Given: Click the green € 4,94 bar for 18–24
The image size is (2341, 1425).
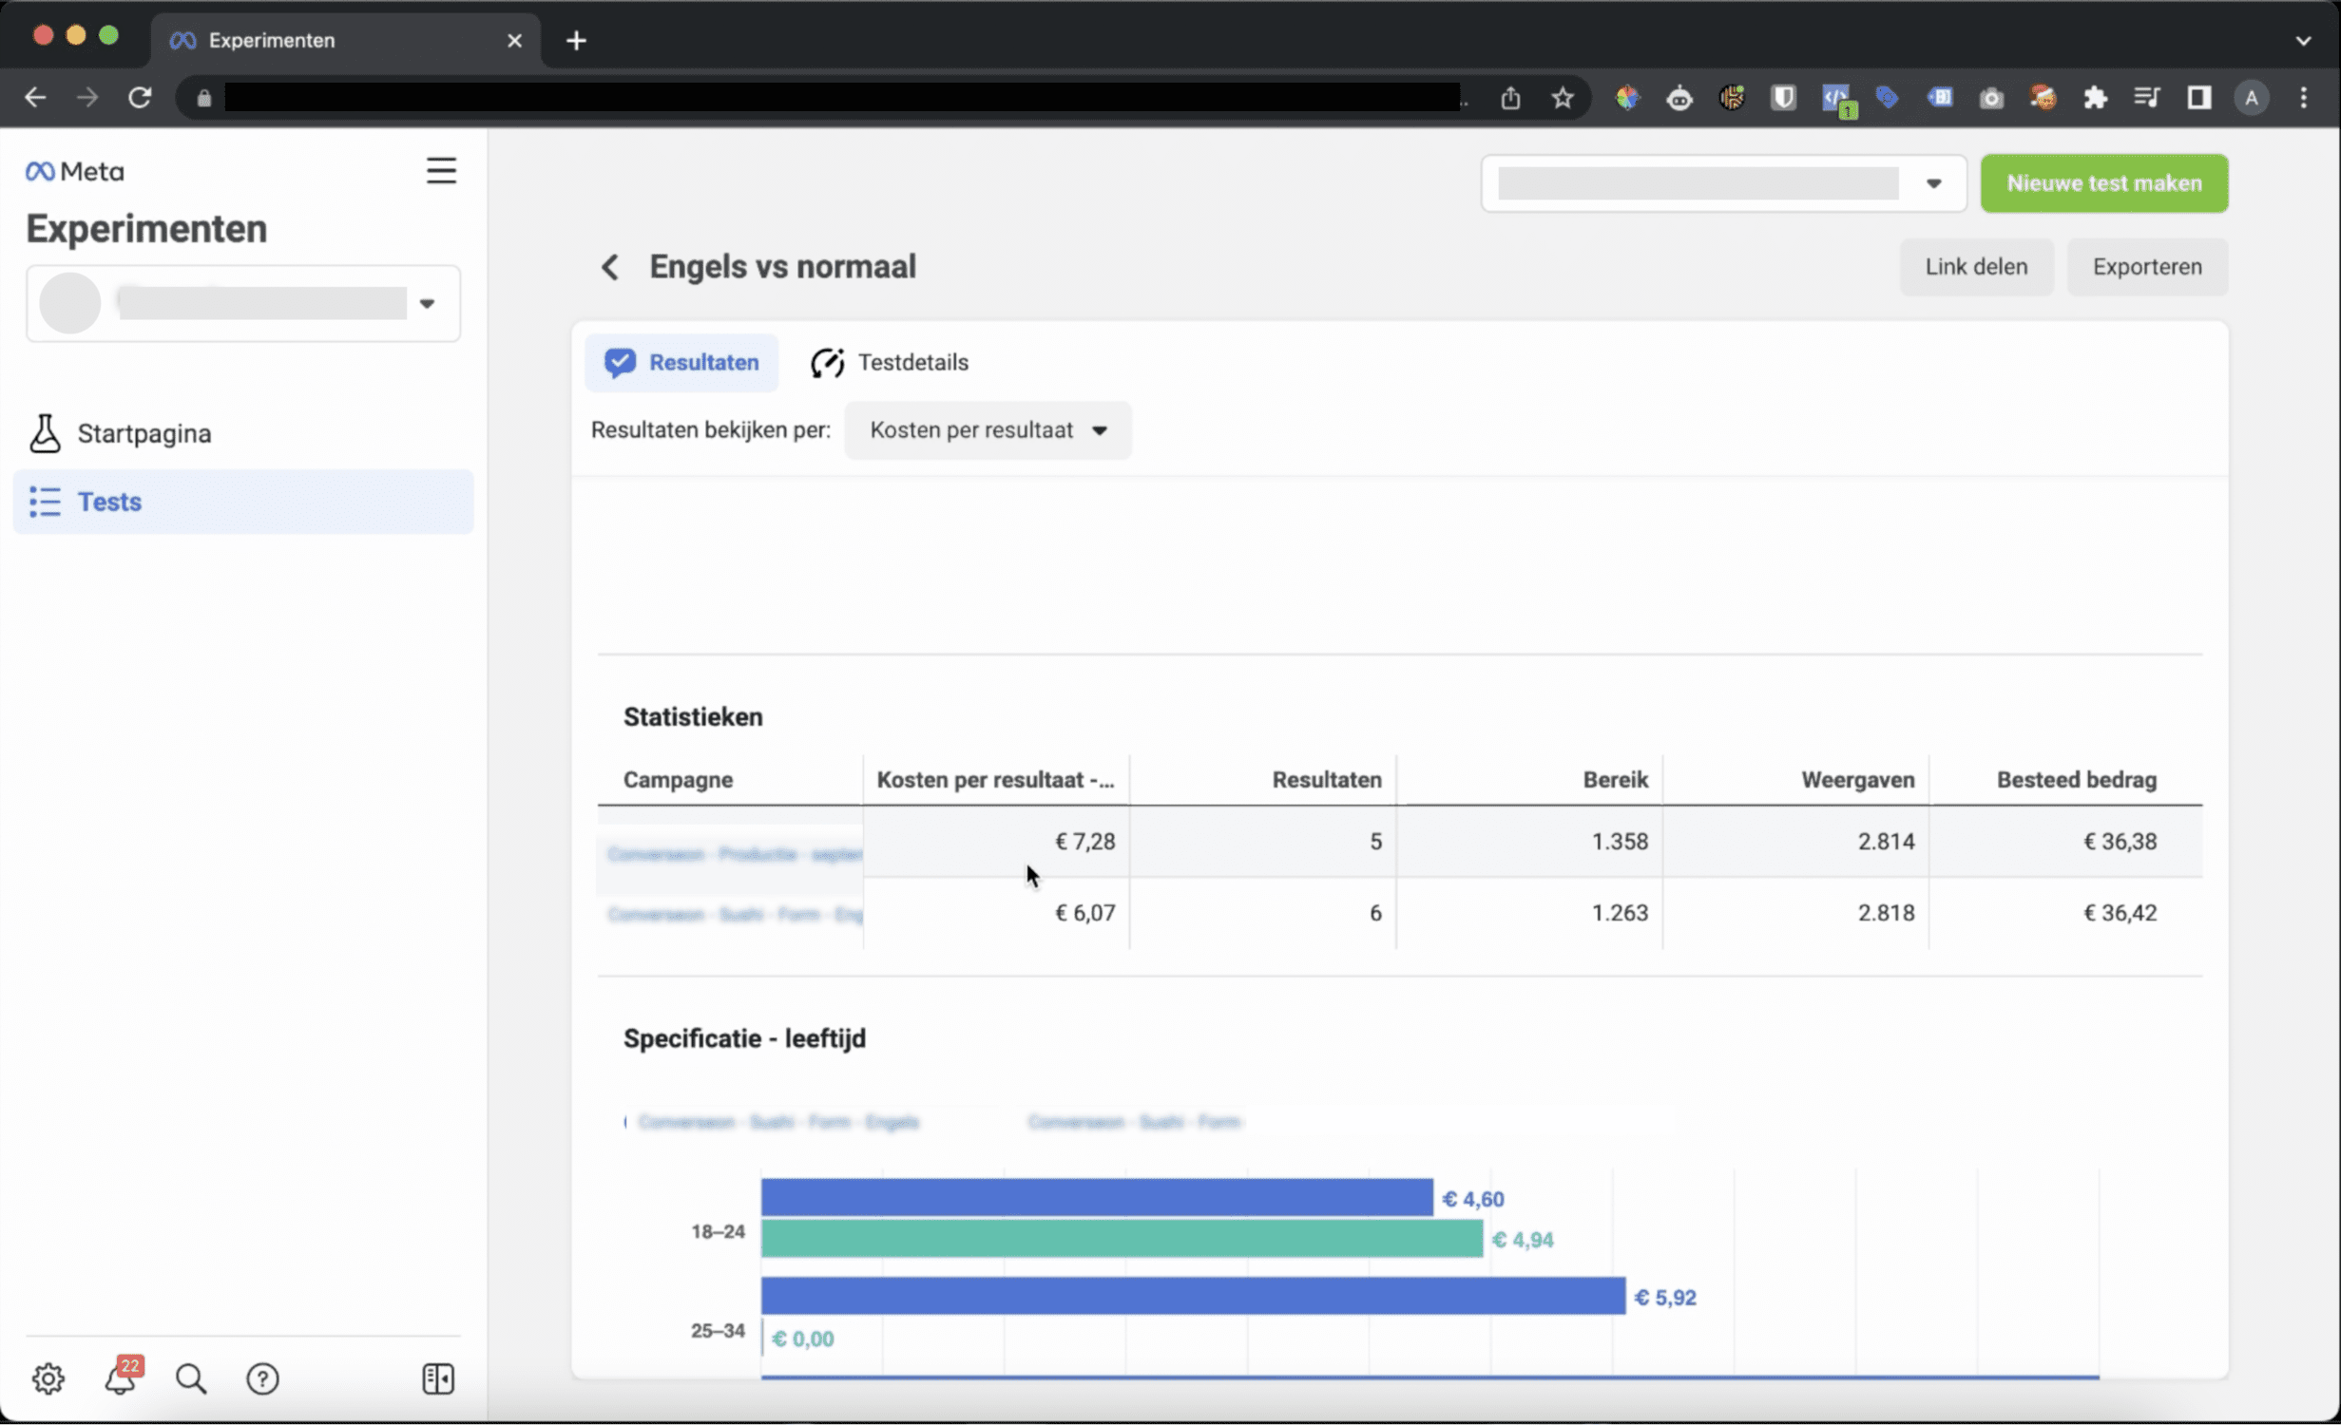Looking at the screenshot, I should tap(1122, 1239).
